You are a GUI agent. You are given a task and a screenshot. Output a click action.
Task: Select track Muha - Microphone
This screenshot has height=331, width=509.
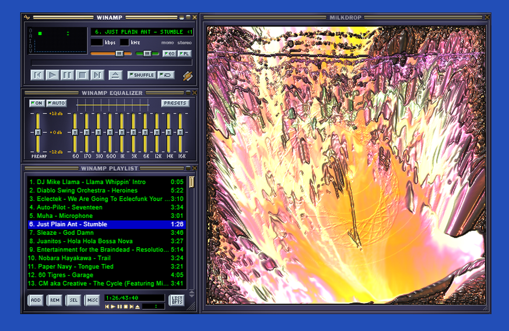point(107,216)
